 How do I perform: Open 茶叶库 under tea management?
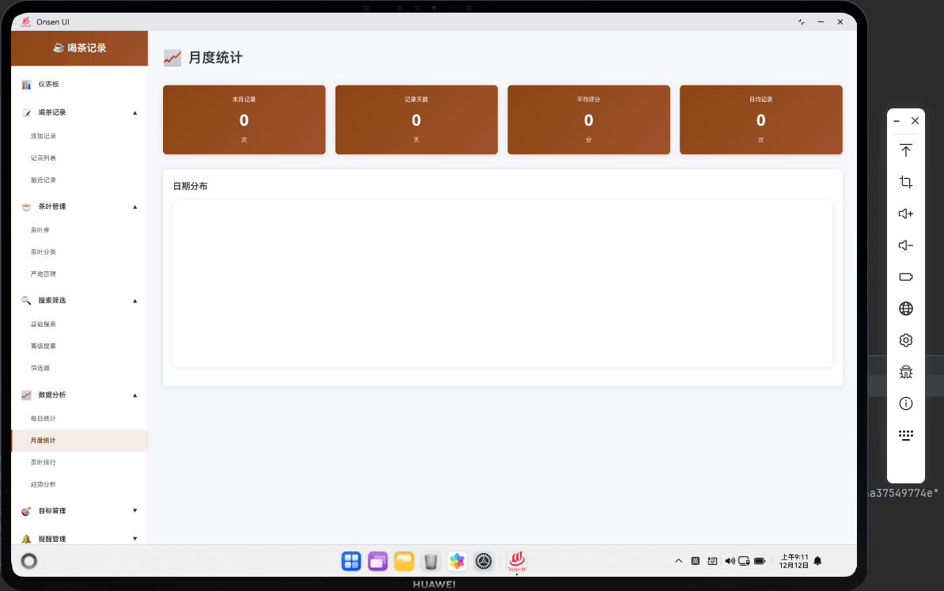pos(41,229)
